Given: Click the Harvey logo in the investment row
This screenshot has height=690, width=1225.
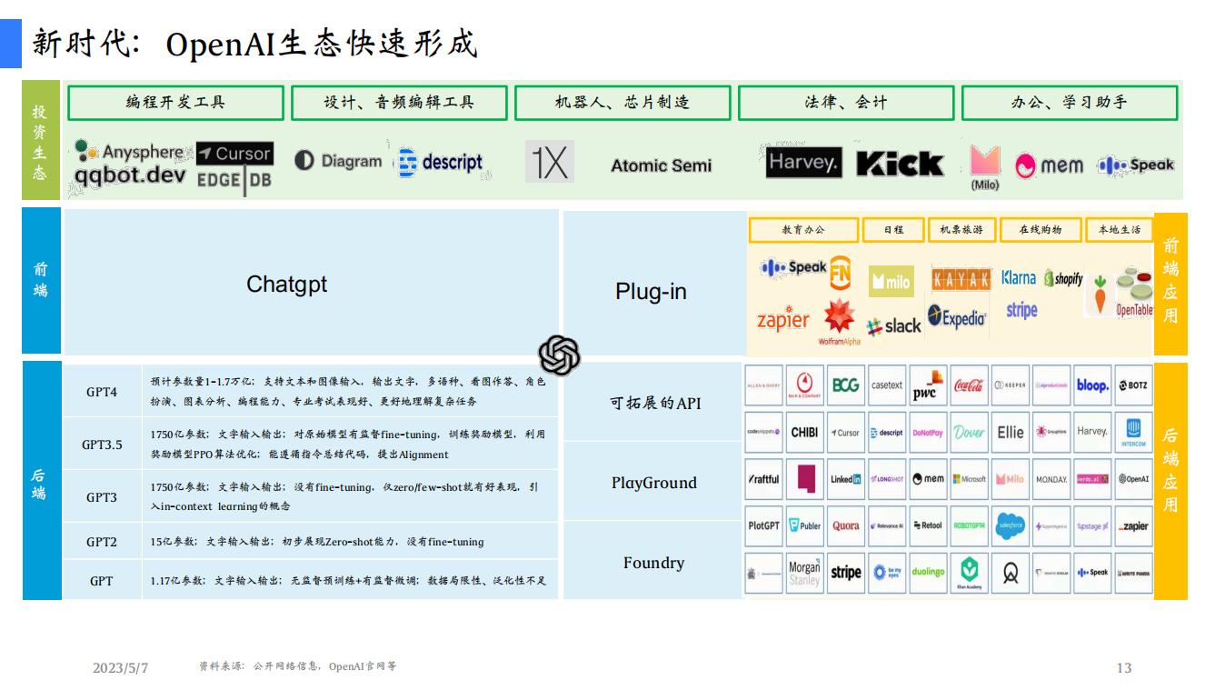Looking at the screenshot, I should pos(804,162).
